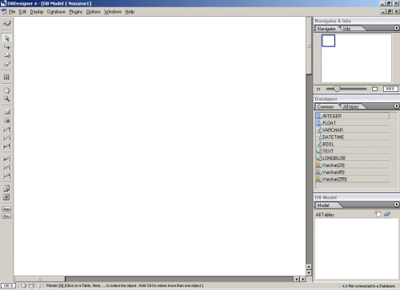The image size is (400, 290).
Task: Select the Varchar(255) datatype
Action: pyautogui.click(x=352, y=179)
